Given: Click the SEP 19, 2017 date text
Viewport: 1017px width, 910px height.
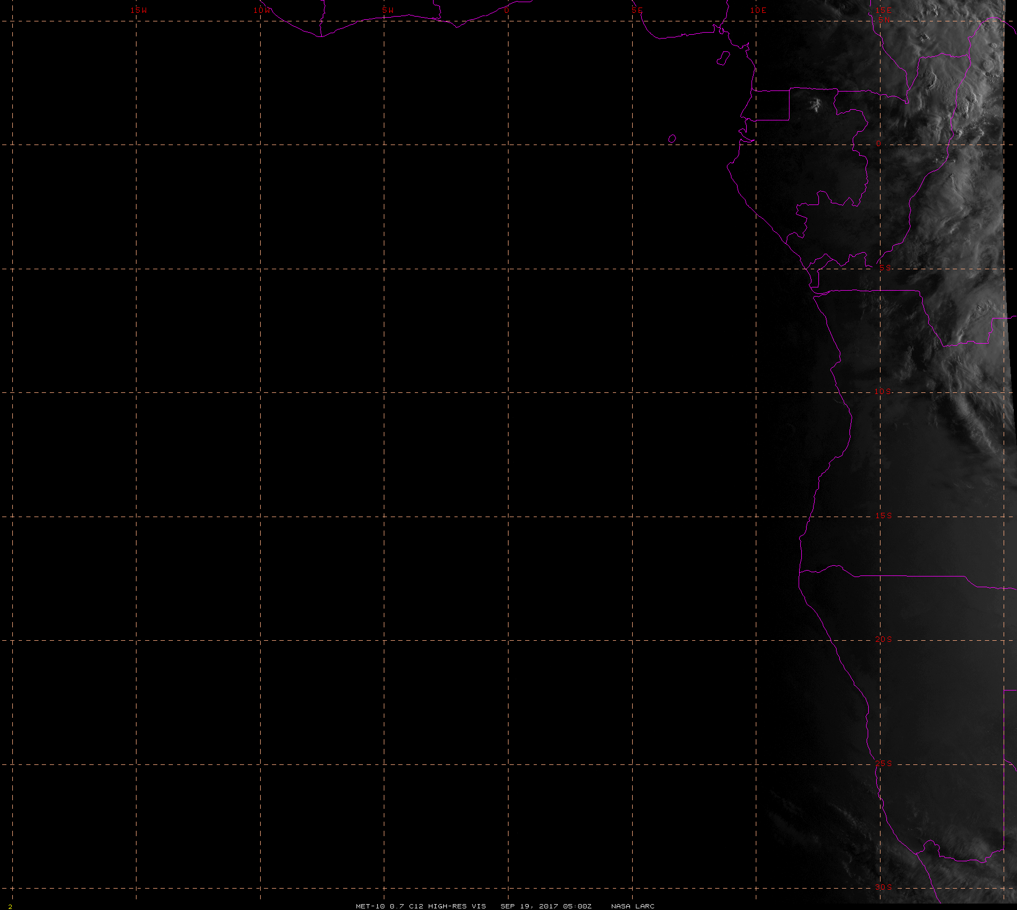Looking at the screenshot, I should pyautogui.click(x=529, y=906).
